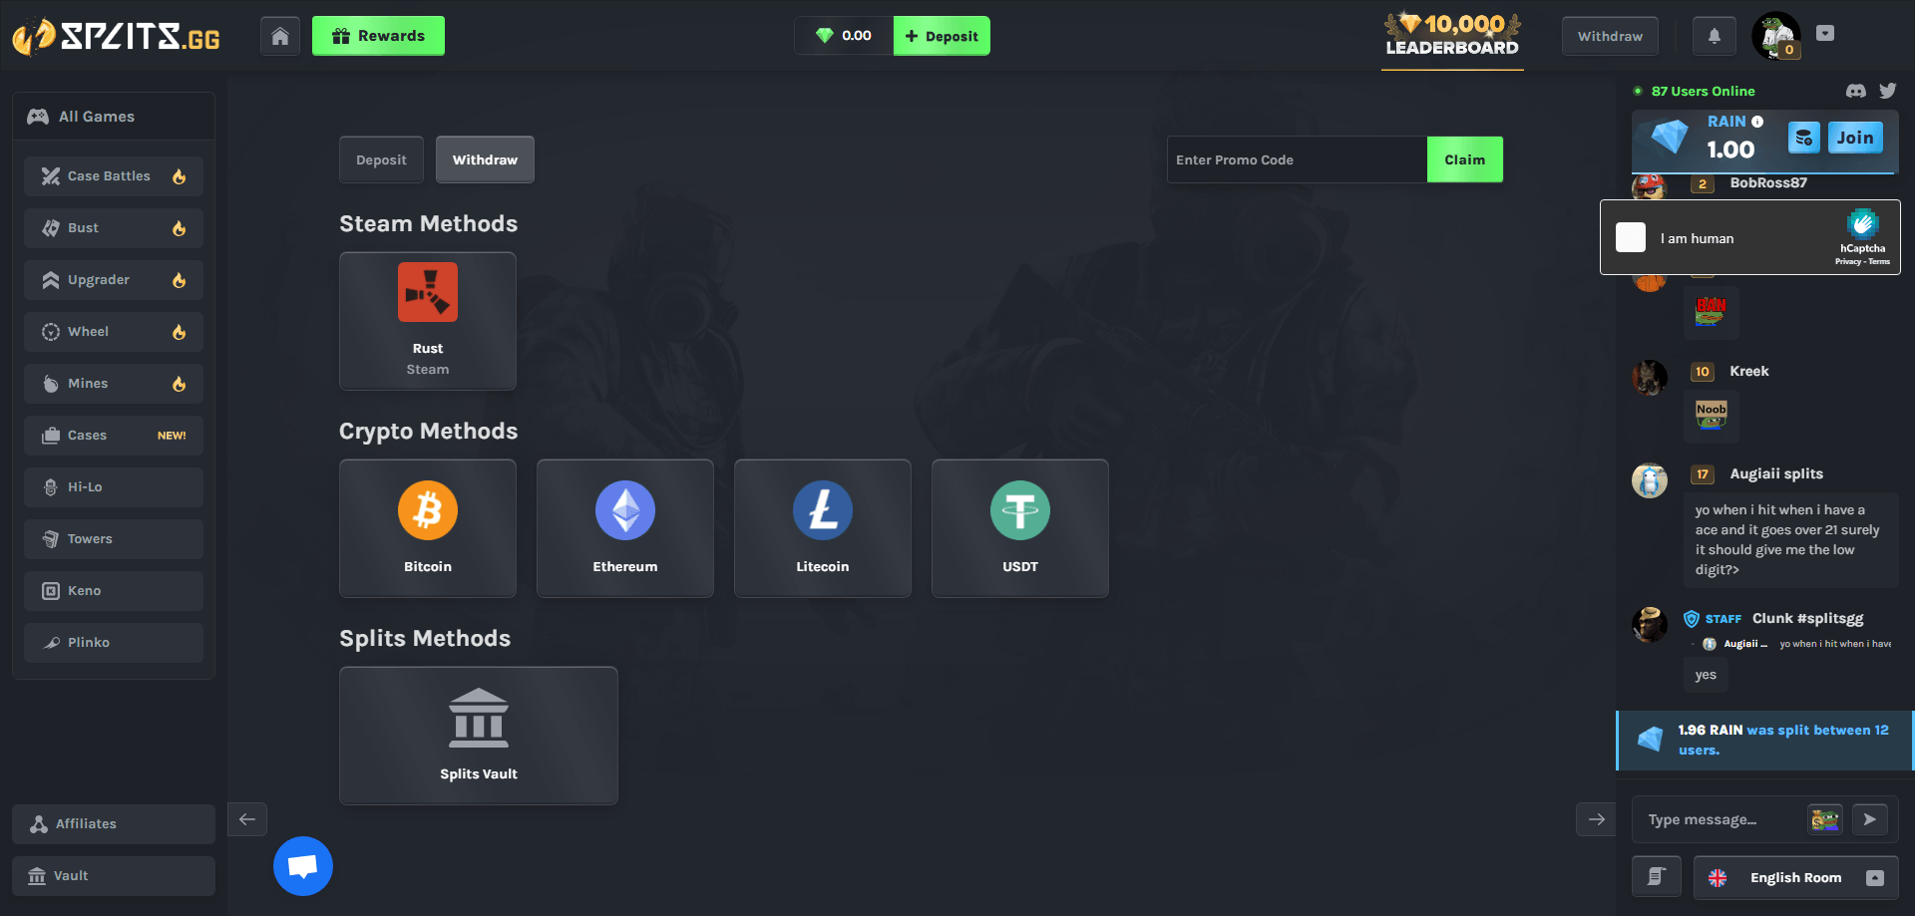Click the green Deposit button in header
Viewport: 1915px width, 916px height.
point(942,36)
